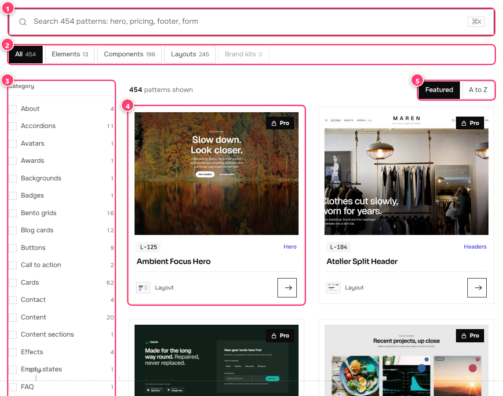This screenshot has width=503, height=396.
Task: Toggle the Blog cards checkbox
Action: tap(13, 231)
